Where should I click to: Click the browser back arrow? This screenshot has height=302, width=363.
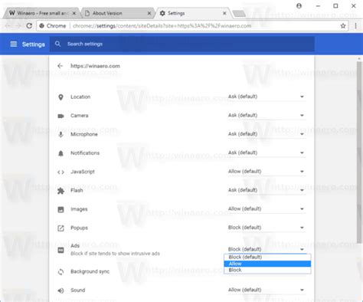[x=8, y=26]
